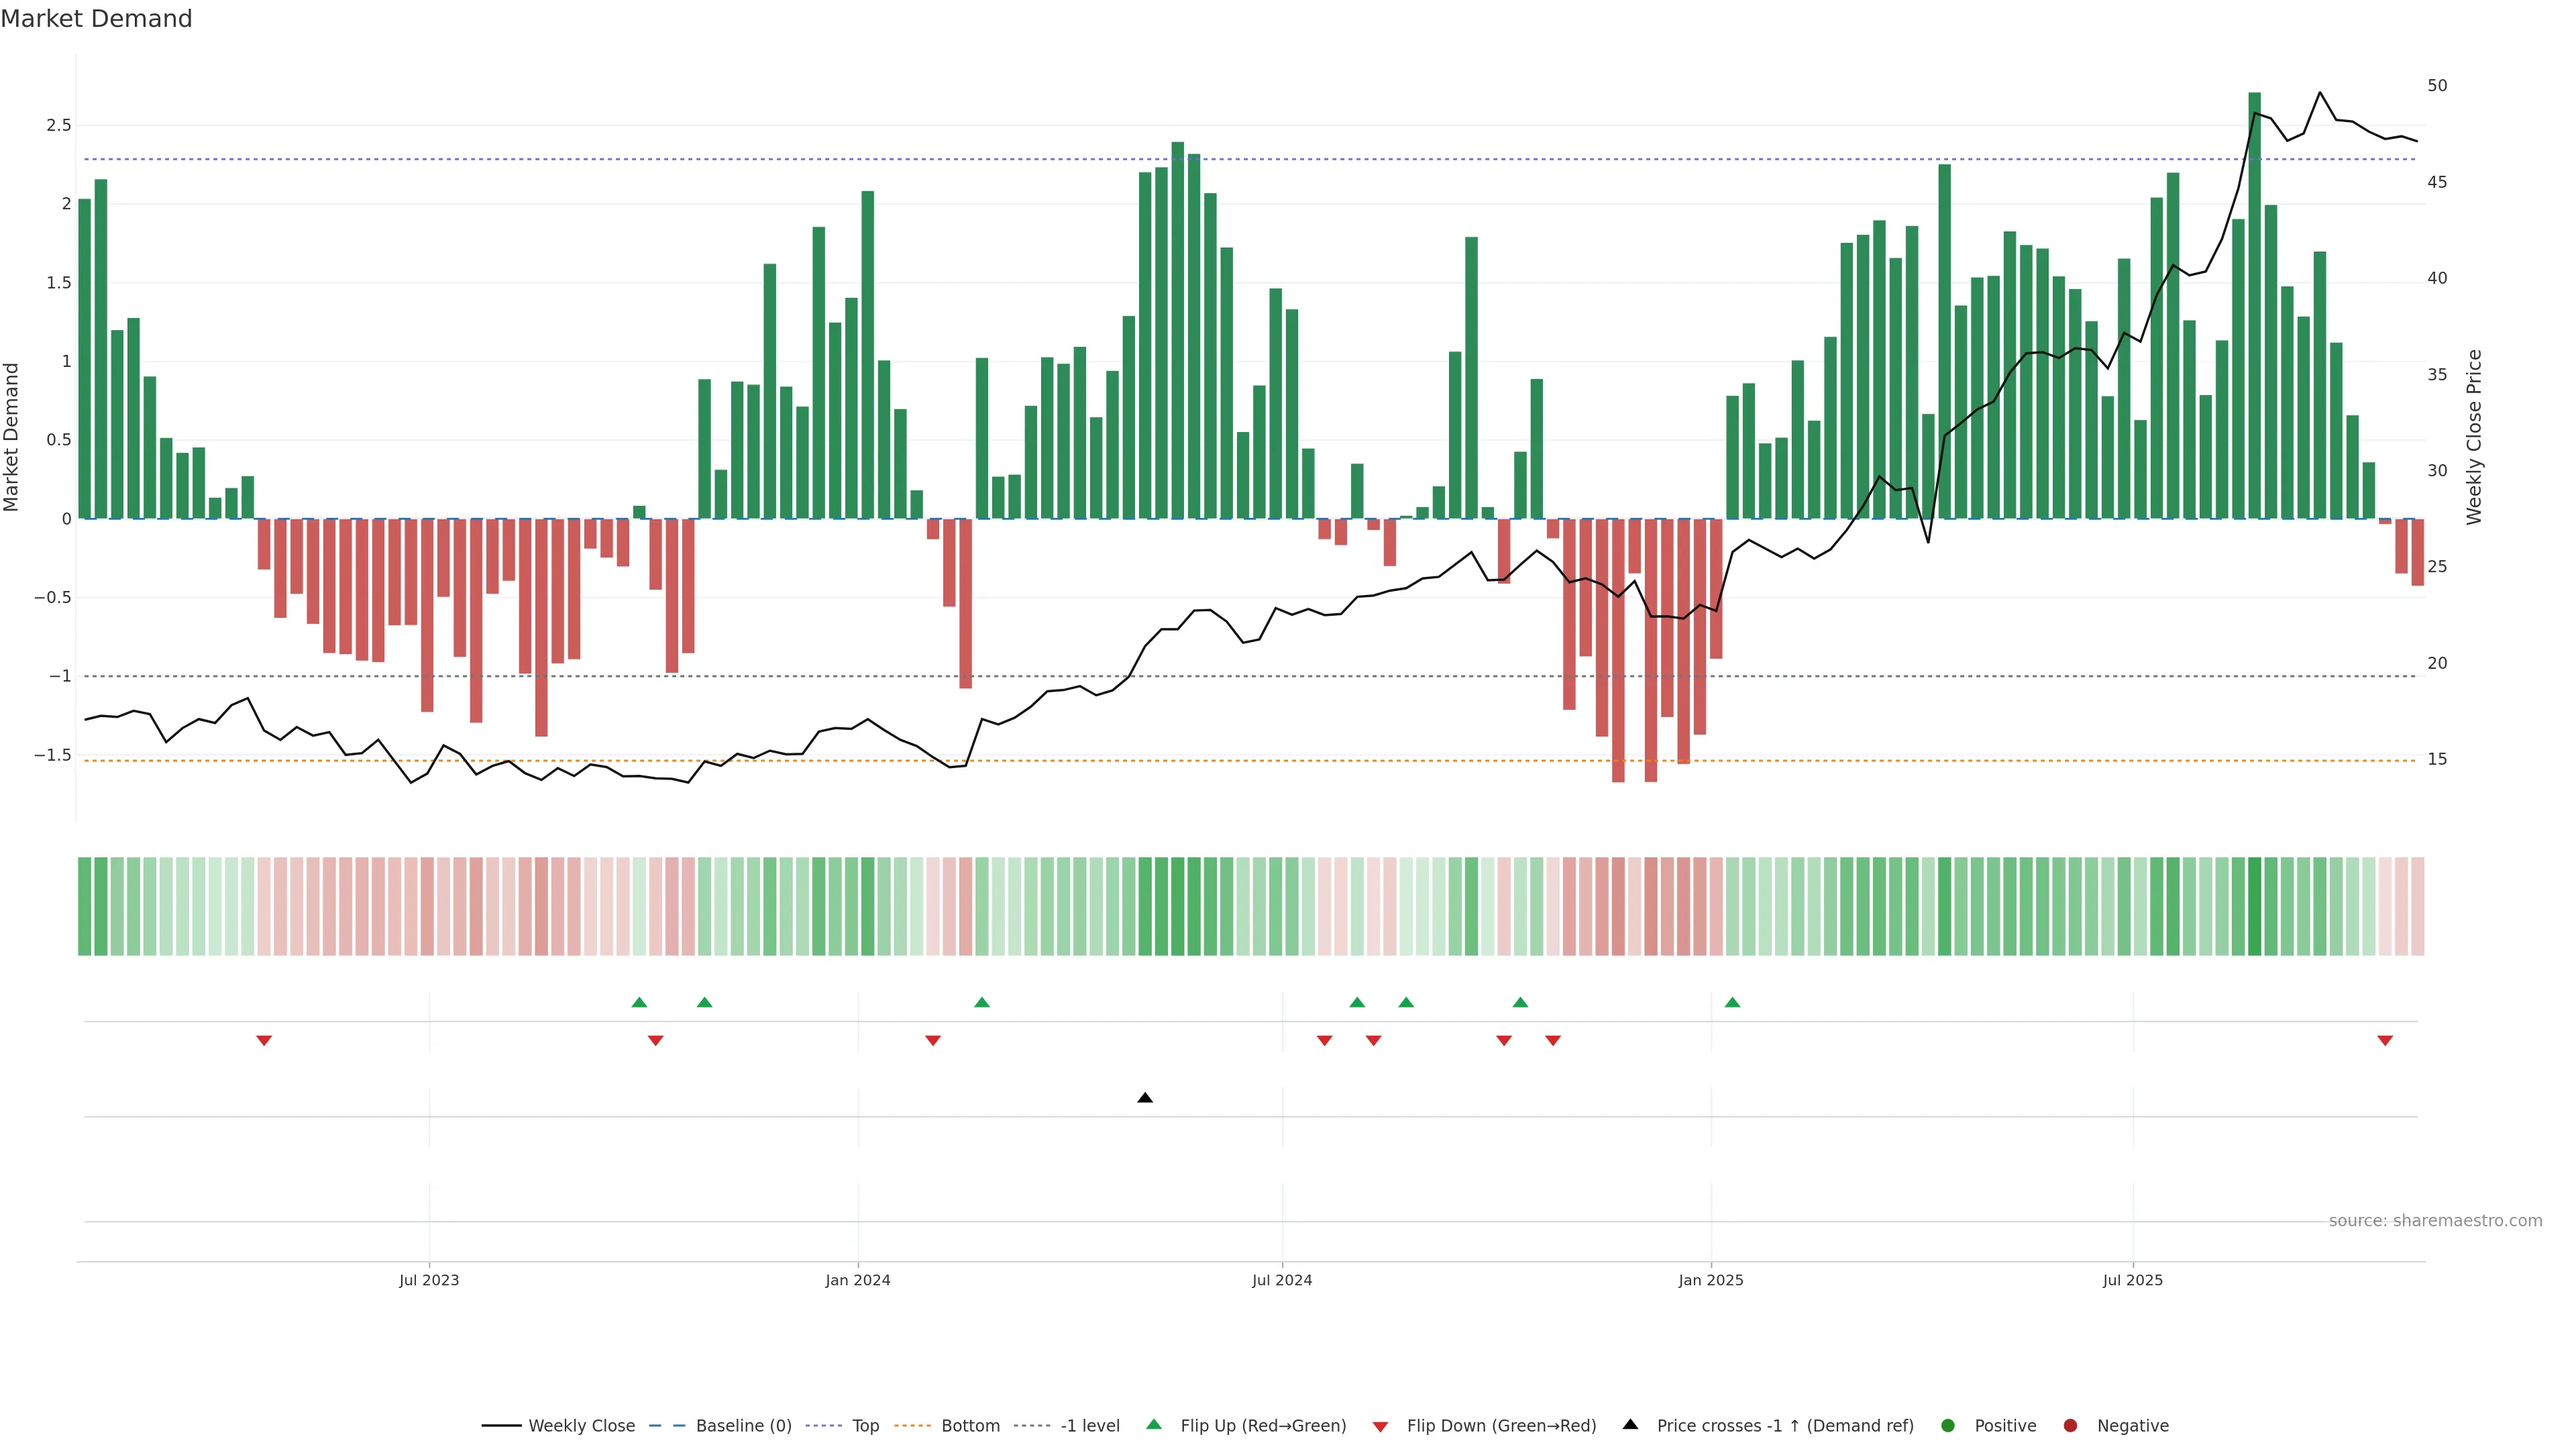Screen dimensions: 2576x1449
Task: Click the black triangle icon in legend
Action: [1630, 1424]
